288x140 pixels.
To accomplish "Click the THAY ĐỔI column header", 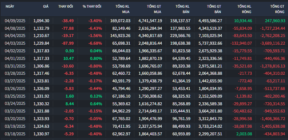I will [x=66, y=7].
